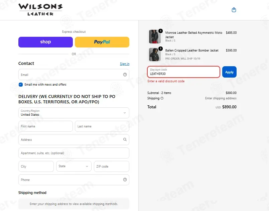Click the Wilsons Leather logo
The height and width of the screenshot is (211, 269).
pos(40,9)
